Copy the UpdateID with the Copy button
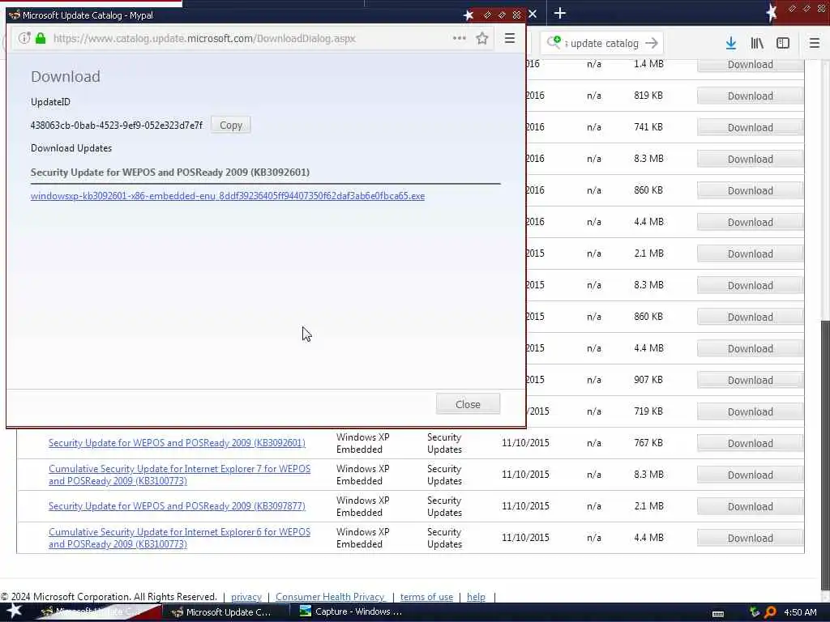 pos(231,126)
